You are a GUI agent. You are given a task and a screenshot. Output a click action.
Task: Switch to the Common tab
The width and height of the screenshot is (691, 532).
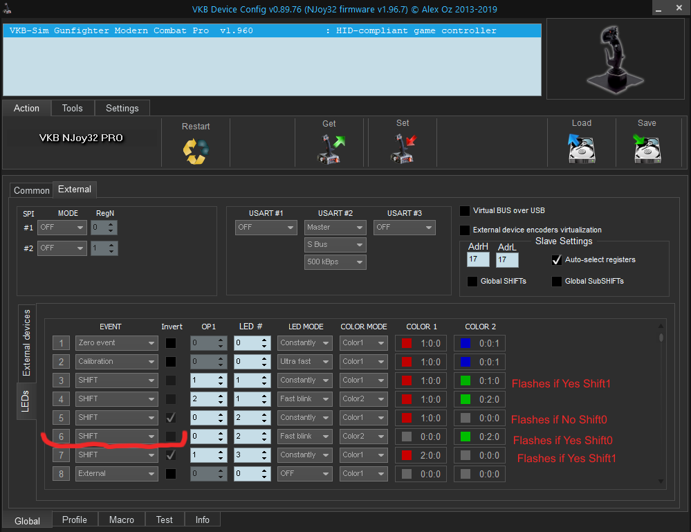click(31, 190)
